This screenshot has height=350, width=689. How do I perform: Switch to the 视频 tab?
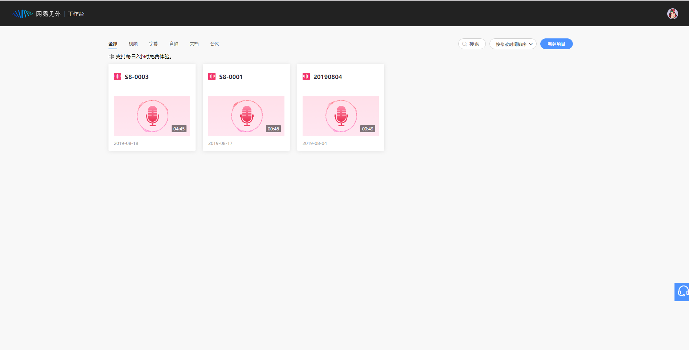coord(133,44)
